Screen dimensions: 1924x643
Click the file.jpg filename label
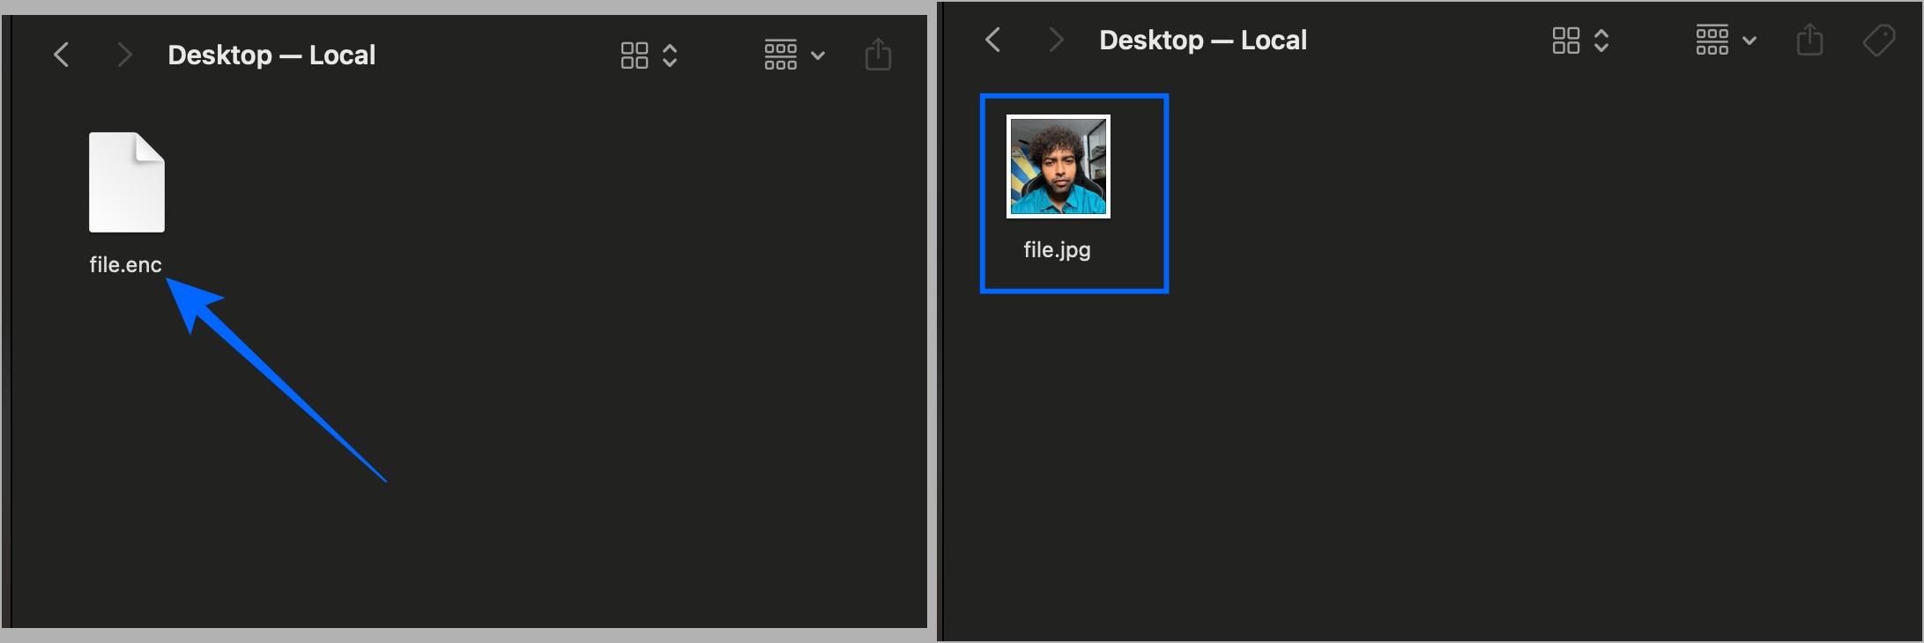[x=1057, y=250]
